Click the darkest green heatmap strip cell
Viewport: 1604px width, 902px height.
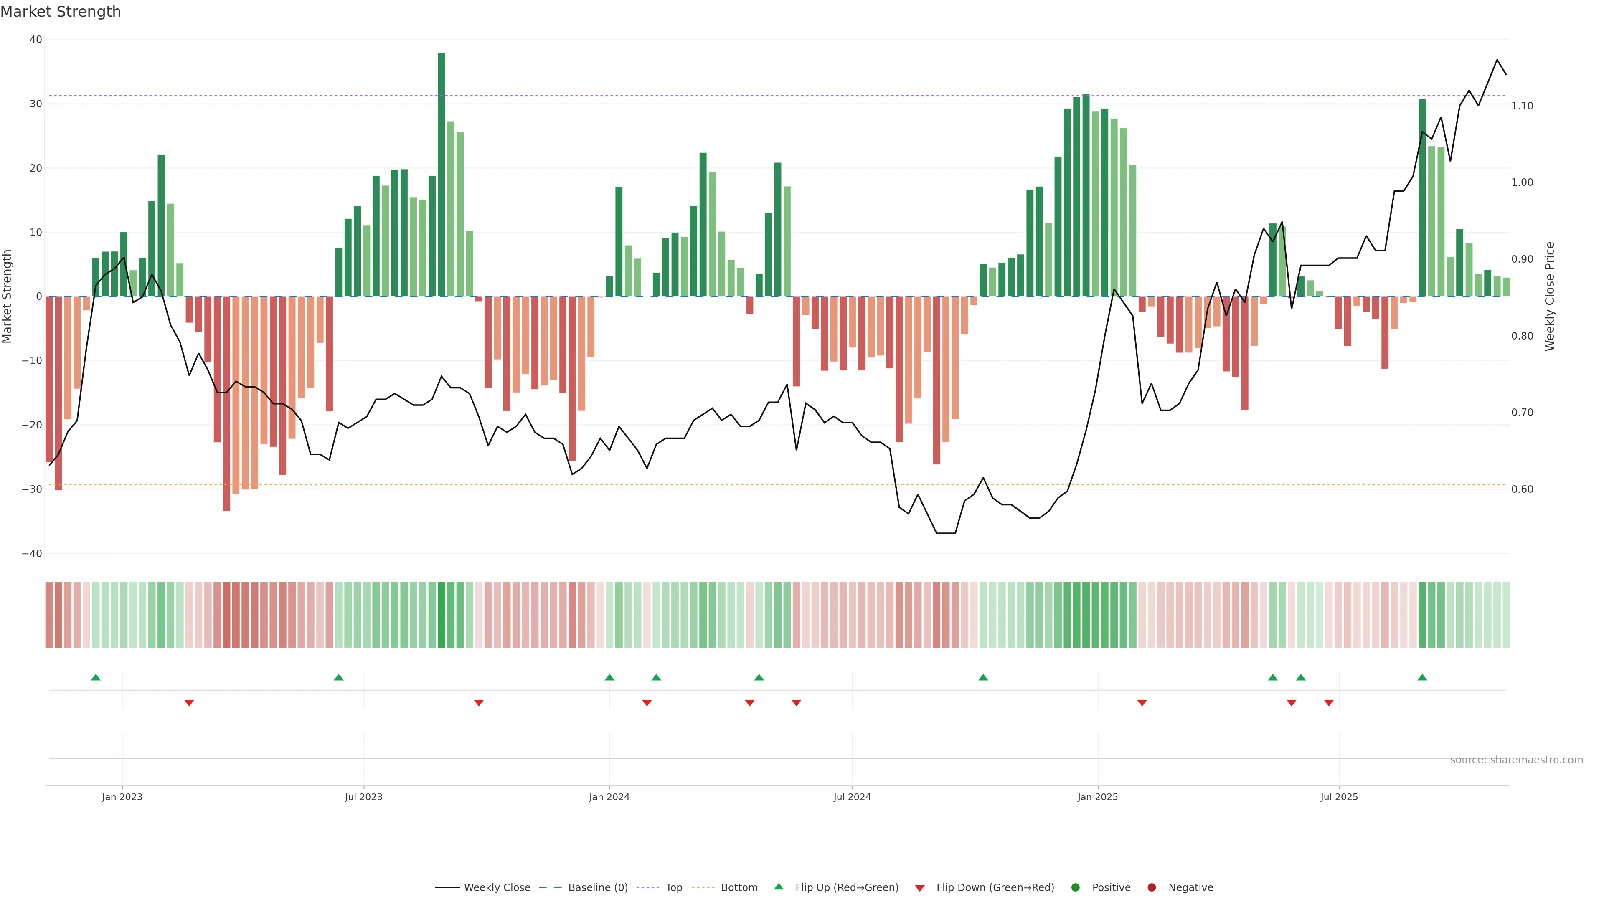pyautogui.click(x=442, y=615)
